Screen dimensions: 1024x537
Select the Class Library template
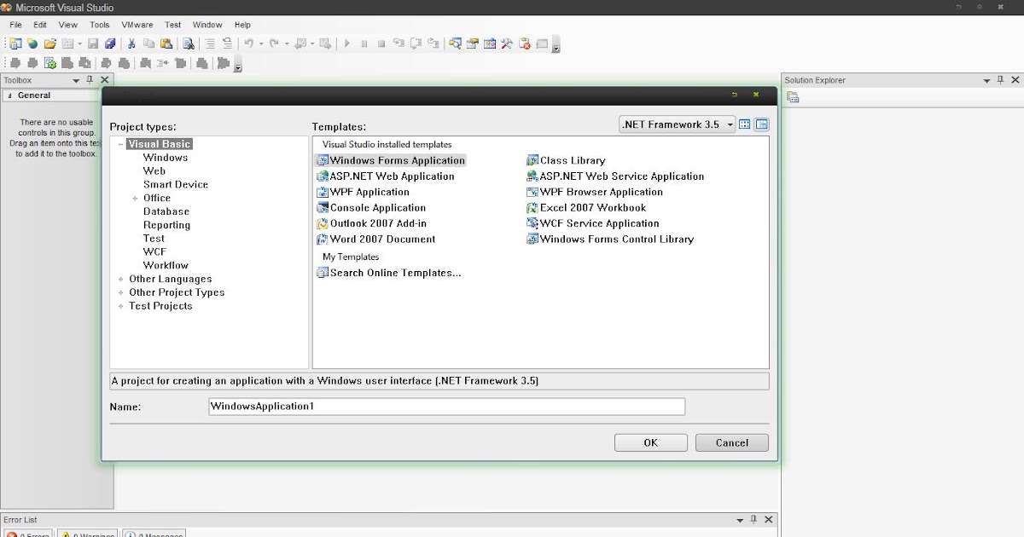coord(566,160)
